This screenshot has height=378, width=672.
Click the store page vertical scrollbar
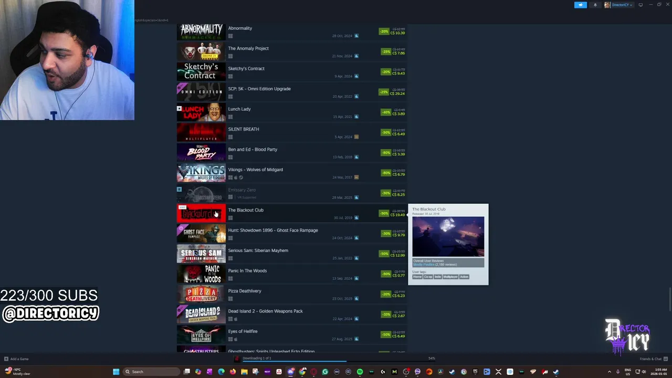[669, 300]
